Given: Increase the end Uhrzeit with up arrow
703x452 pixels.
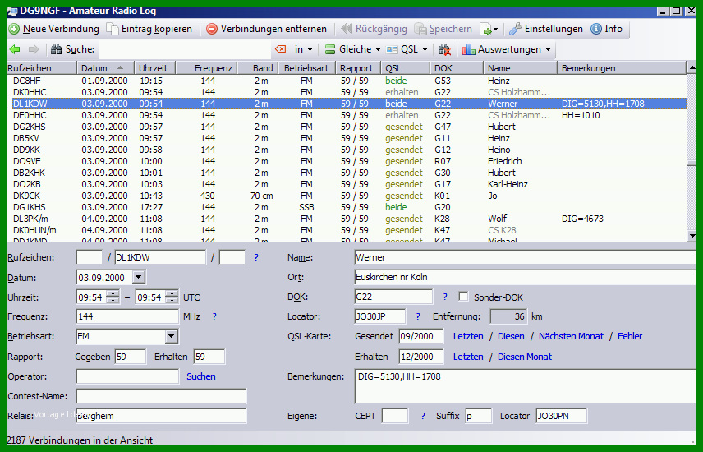Looking at the screenshot, I should click(x=172, y=293).
